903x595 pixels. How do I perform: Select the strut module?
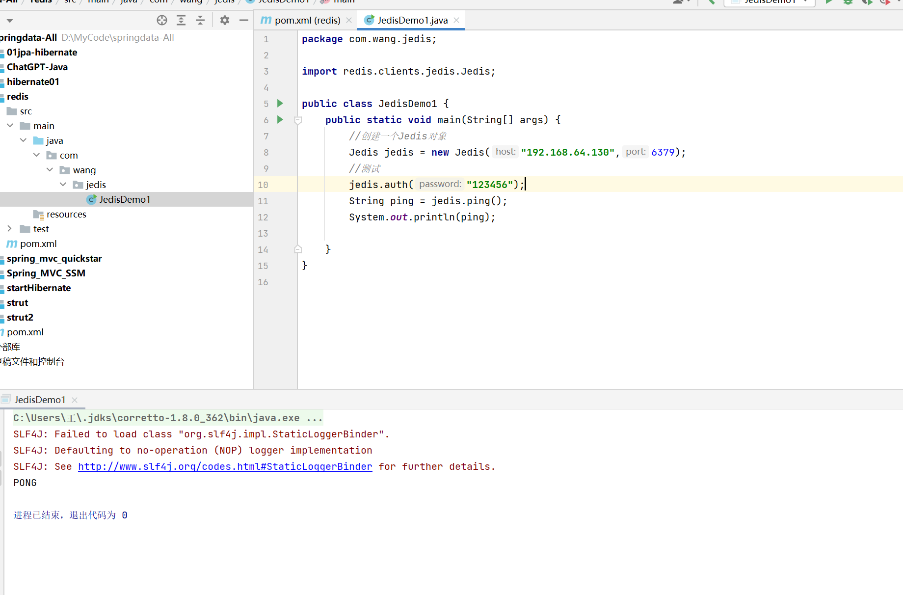(x=18, y=302)
